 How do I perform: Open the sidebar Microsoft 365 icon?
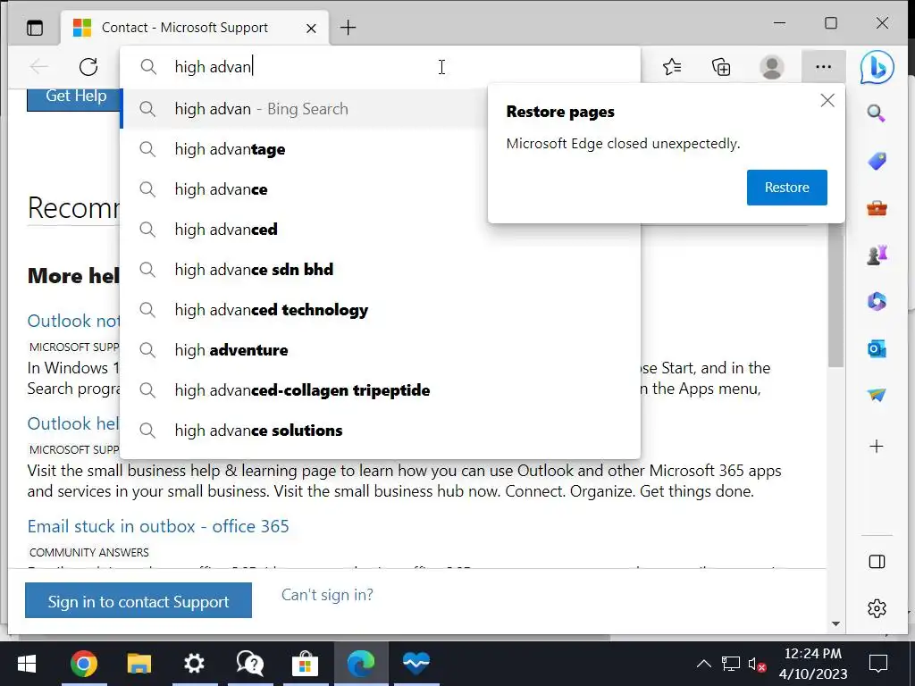[x=877, y=302]
